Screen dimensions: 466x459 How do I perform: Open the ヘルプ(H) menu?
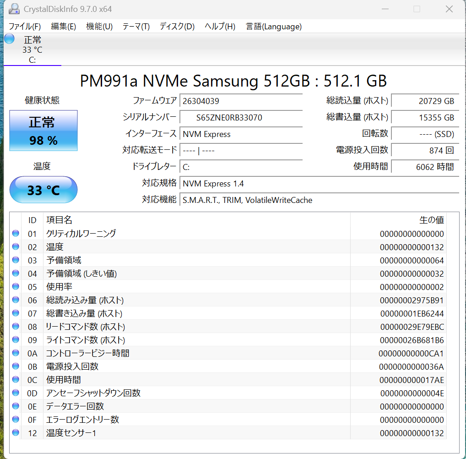tap(220, 27)
